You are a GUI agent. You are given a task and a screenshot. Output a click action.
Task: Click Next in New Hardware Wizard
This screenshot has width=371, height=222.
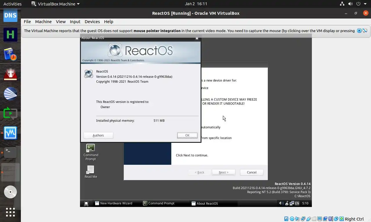[x=223, y=172]
